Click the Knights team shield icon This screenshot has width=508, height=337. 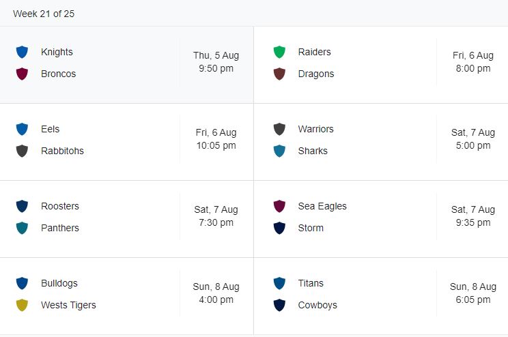pos(23,52)
